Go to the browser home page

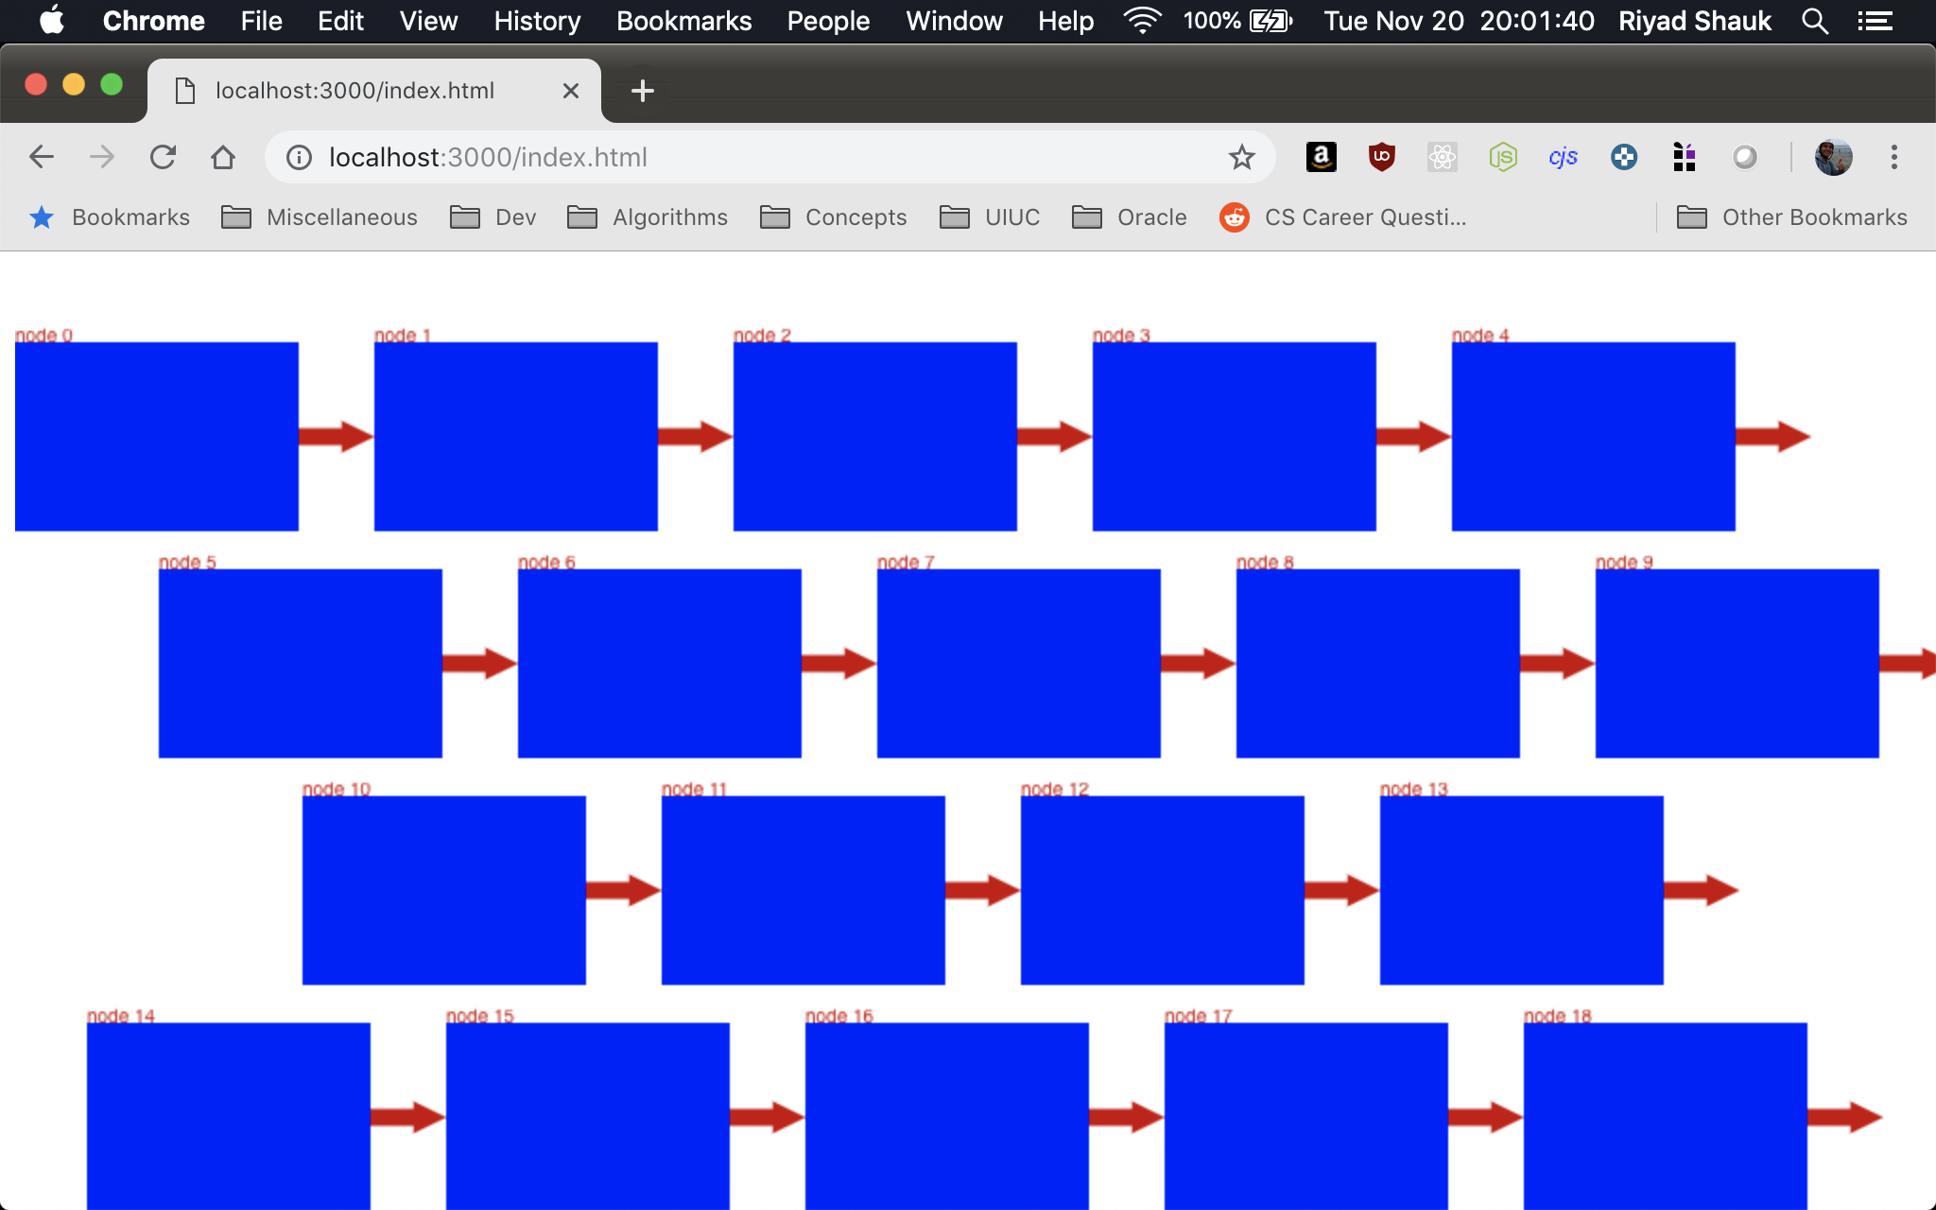pos(223,157)
